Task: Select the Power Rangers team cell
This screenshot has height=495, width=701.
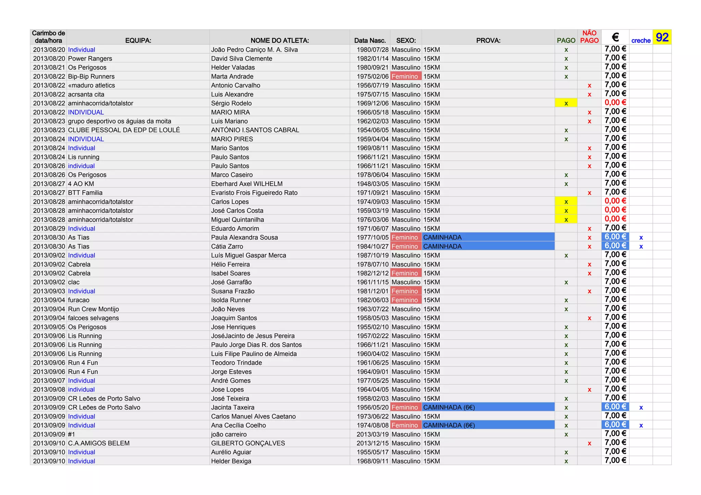Action: 90,58
